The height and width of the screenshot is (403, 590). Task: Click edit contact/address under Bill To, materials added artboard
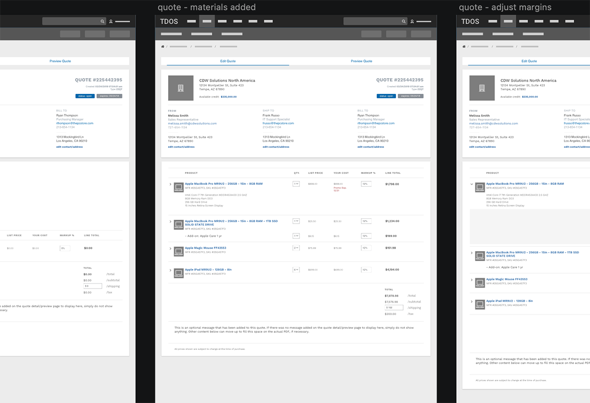(x=371, y=147)
